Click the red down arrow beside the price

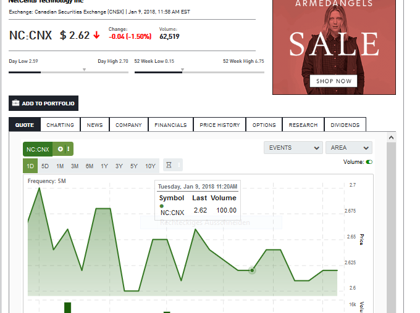tap(96, 35)
